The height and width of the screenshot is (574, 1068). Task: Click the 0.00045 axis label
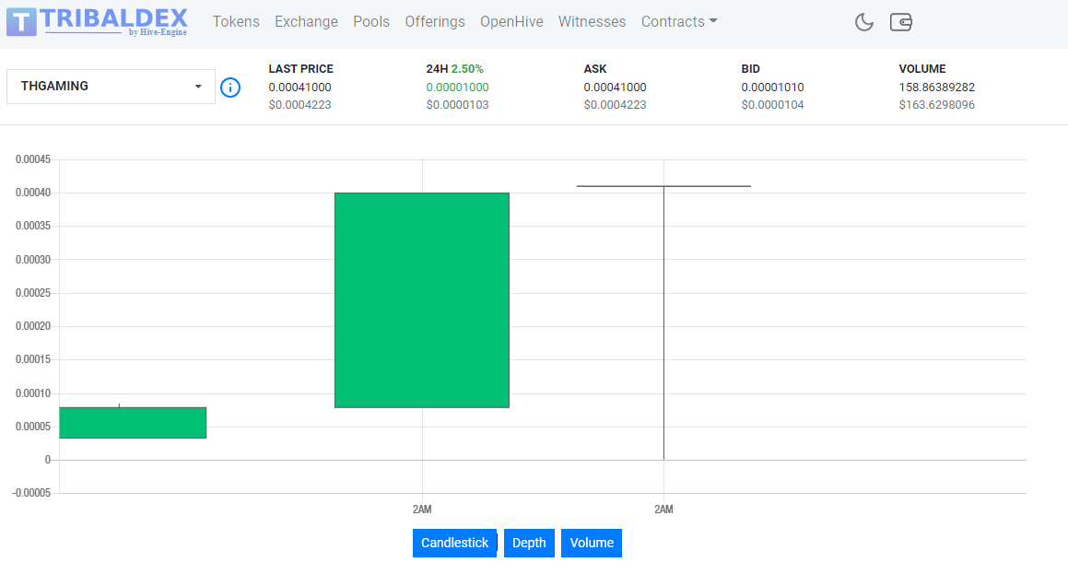coord(32,159)
